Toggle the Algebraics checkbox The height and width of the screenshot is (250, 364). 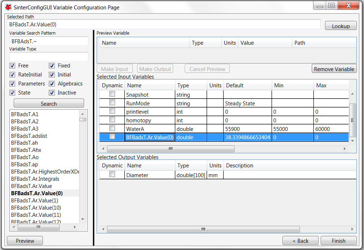(52, 84)
